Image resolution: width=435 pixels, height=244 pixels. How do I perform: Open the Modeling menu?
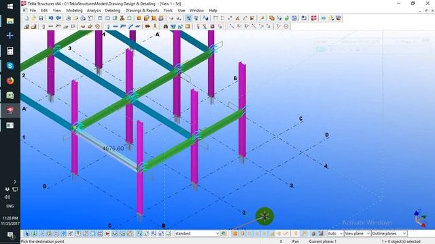[x=74, y=11]
